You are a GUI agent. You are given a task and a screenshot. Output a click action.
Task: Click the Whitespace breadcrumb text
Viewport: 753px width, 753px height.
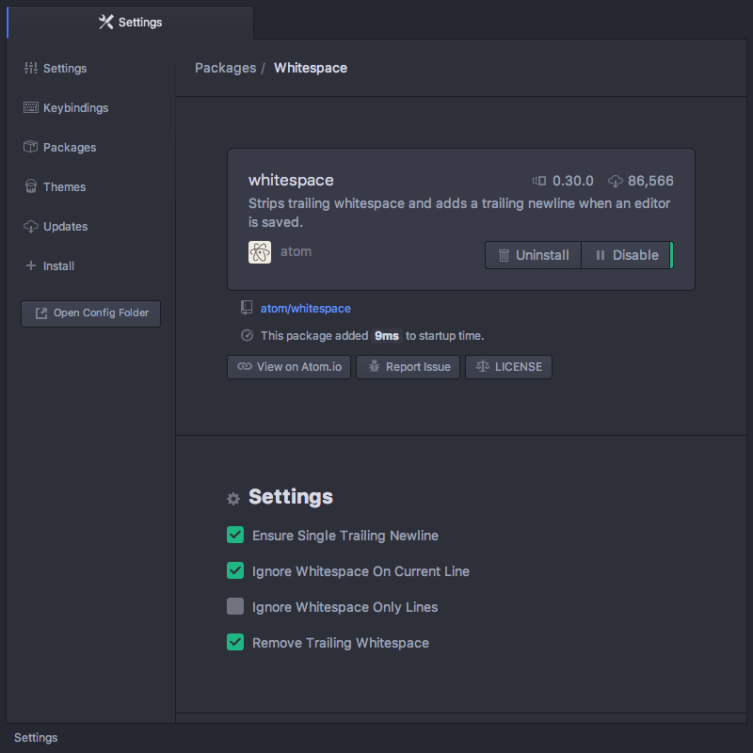[x=311, y=68]
